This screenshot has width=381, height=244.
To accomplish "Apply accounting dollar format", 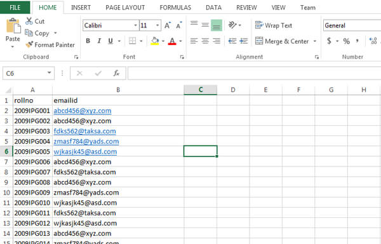I will tap(329, 41).
